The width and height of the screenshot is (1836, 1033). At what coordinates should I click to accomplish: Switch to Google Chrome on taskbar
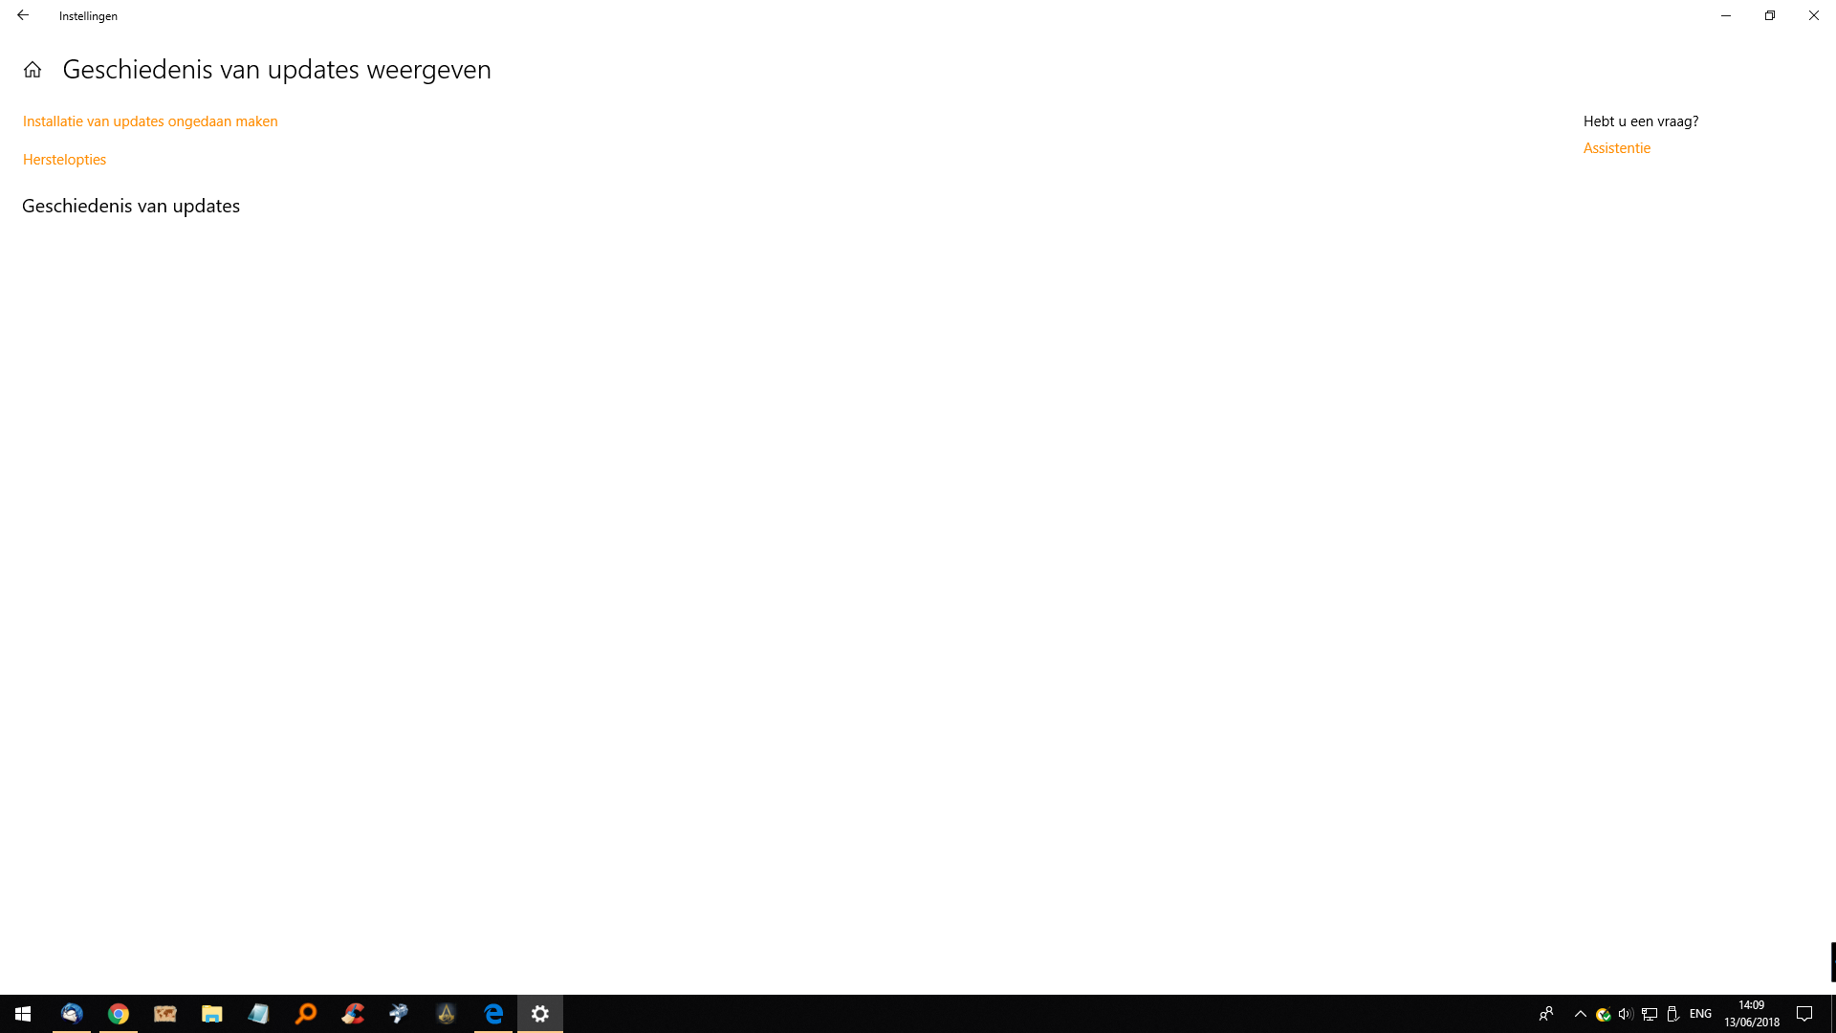119,1014
